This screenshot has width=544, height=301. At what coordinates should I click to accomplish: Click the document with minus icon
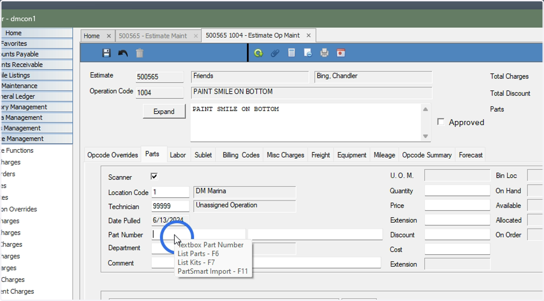pos(308,53)
